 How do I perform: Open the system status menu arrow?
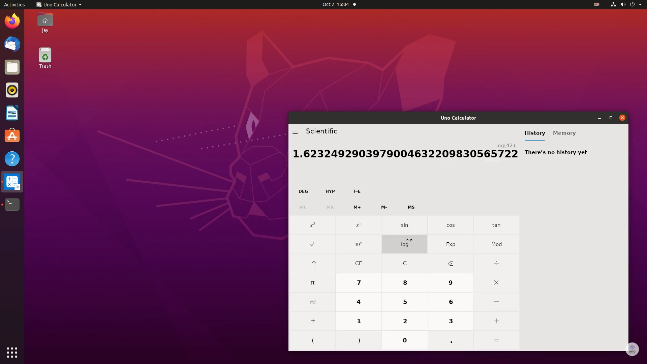click(x=640, y=4)
